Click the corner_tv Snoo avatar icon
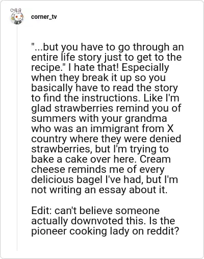 point(17,16)
